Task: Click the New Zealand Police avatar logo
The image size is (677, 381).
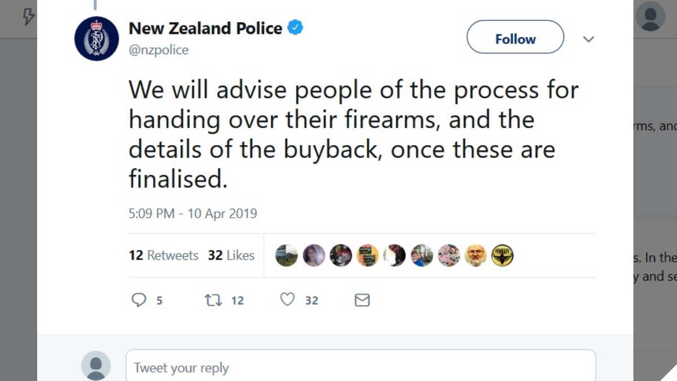Action: click(x=96, y=38)
